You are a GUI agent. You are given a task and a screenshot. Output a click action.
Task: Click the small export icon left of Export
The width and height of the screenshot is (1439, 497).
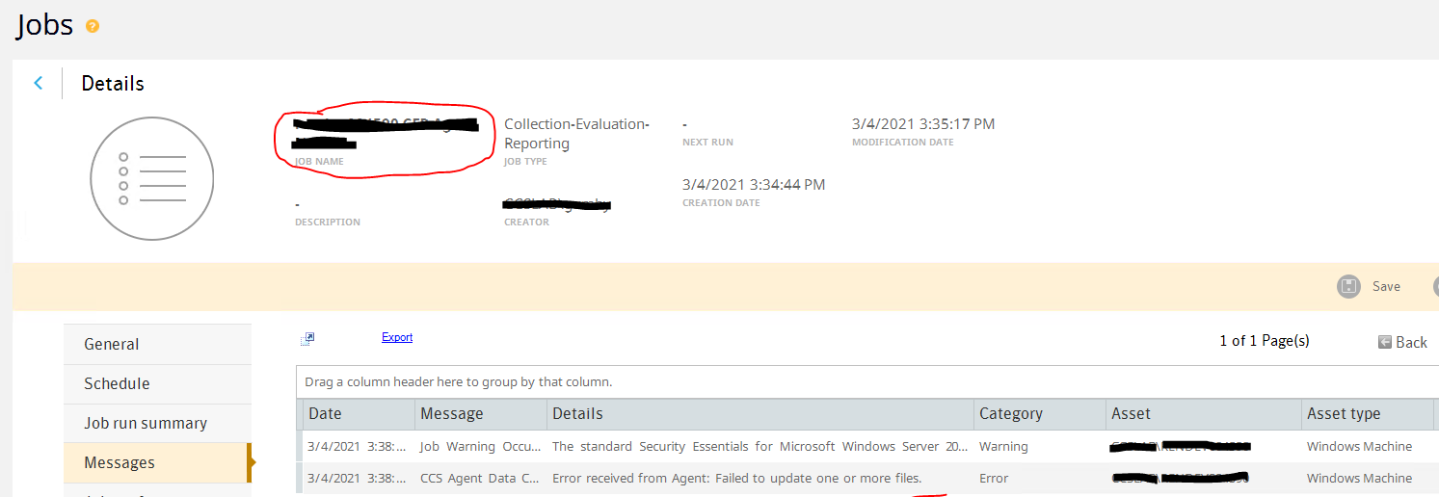pos(307,338)
